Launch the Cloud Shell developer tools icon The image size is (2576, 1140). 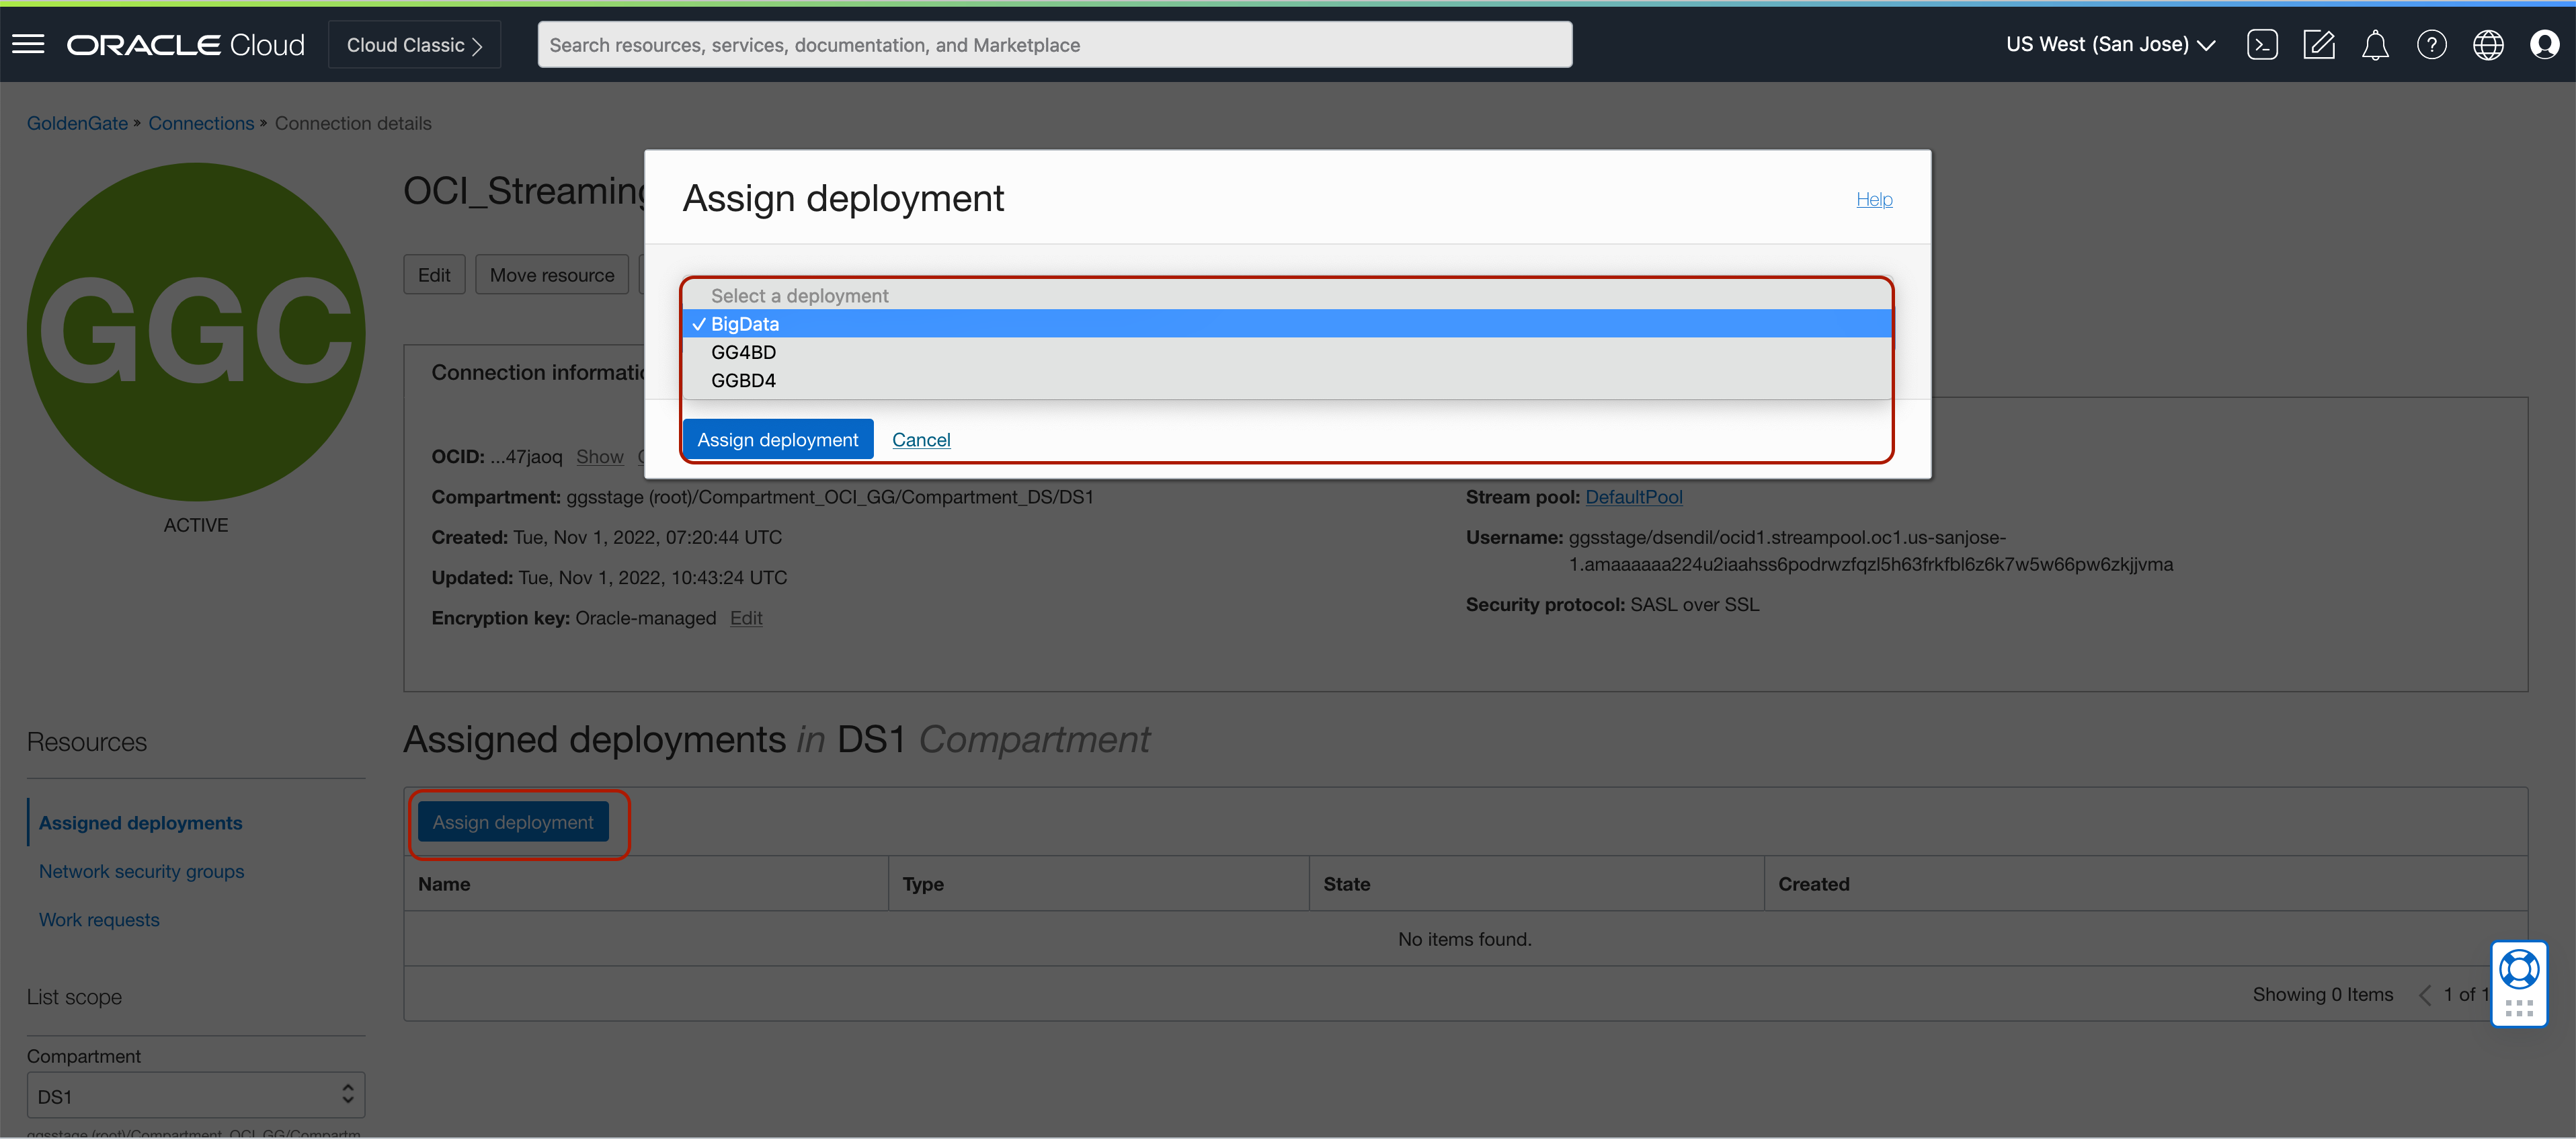2262,44
